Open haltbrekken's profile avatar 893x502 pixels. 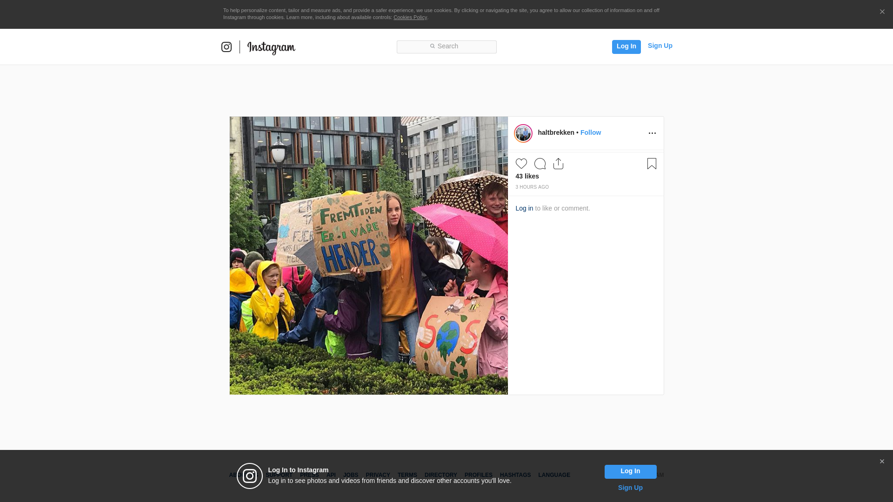tap(523, 133)
